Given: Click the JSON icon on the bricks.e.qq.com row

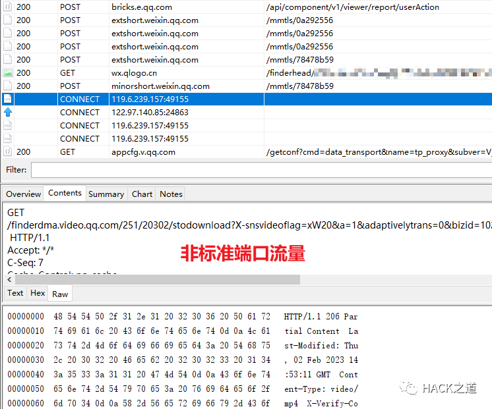Looking at the screenshot, I should pos(8,7).
